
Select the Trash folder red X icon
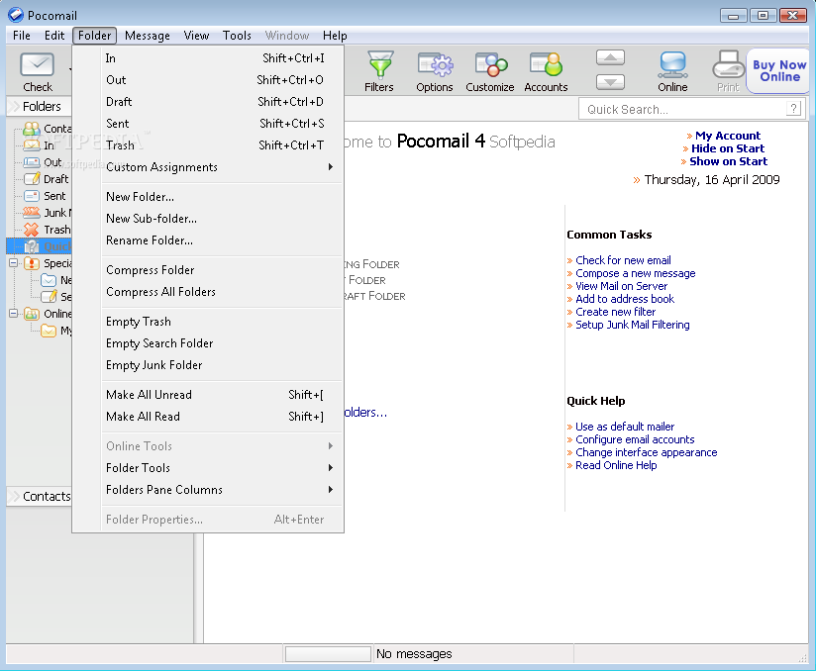pos(32,230)
